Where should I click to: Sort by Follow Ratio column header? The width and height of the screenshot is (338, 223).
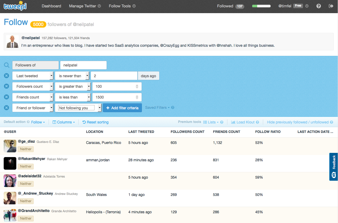pyautogui.click(x=268, y=132)
